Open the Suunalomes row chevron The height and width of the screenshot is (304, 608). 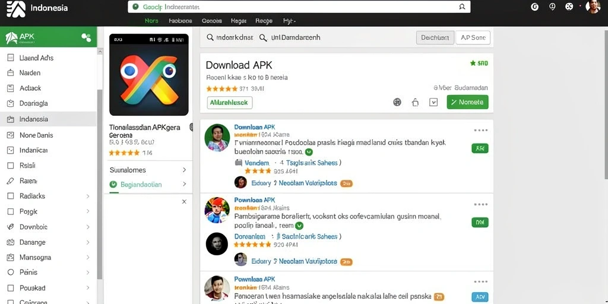184,170
